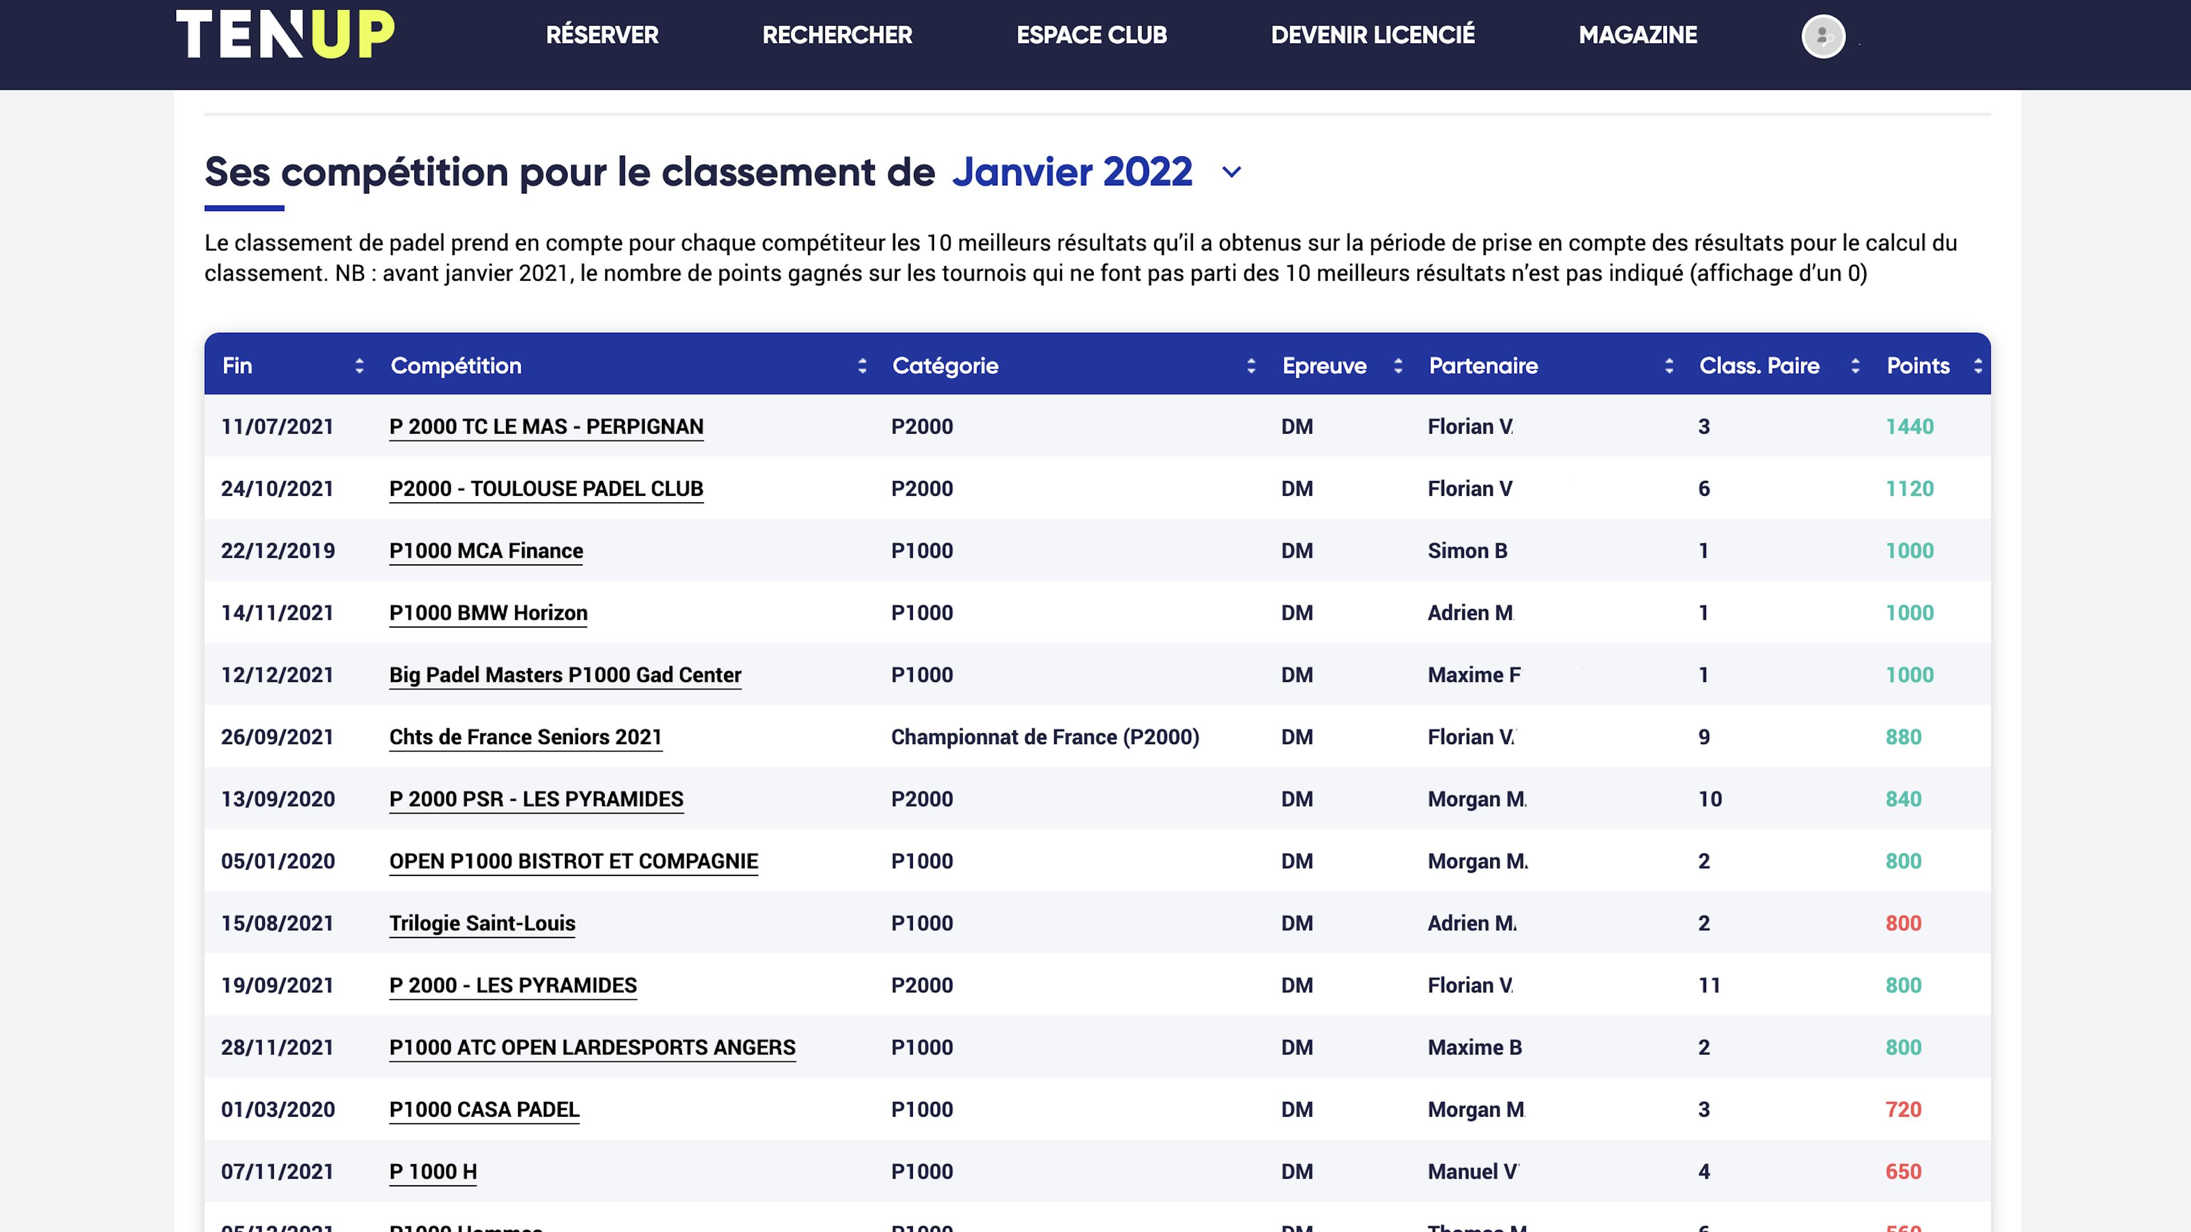Select the red 650 points value

coord(1903,1173)
